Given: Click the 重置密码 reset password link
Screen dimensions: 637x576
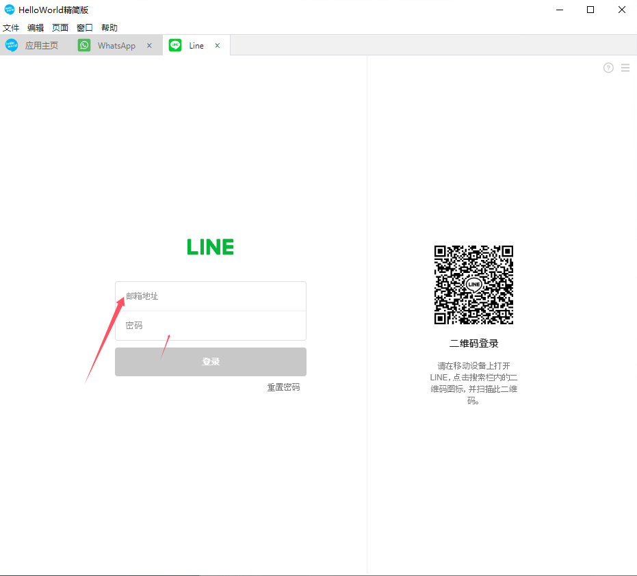Looking at the screenshot, I should coord(283,387).
